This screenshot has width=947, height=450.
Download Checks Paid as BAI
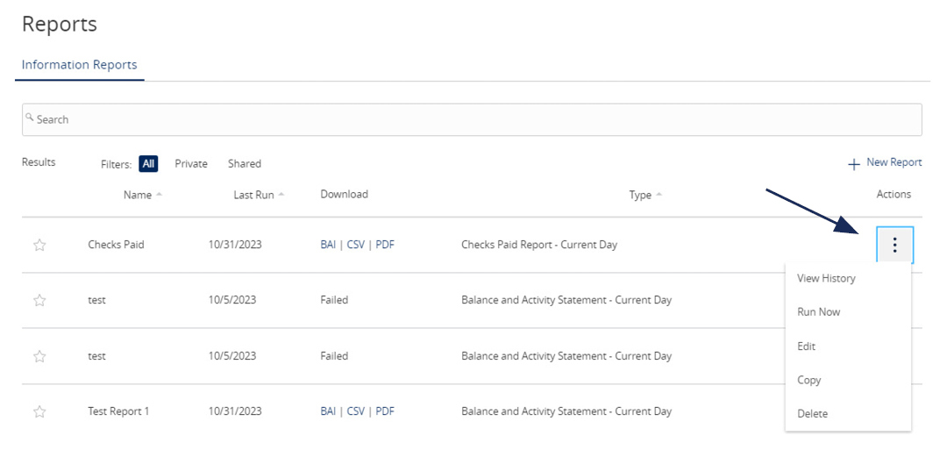click(328, 245)
